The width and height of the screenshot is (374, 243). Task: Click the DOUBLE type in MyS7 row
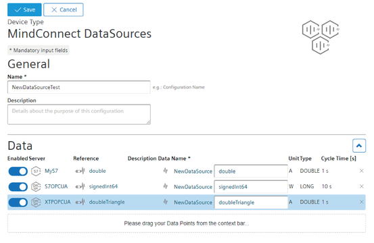tap(310, 171)
